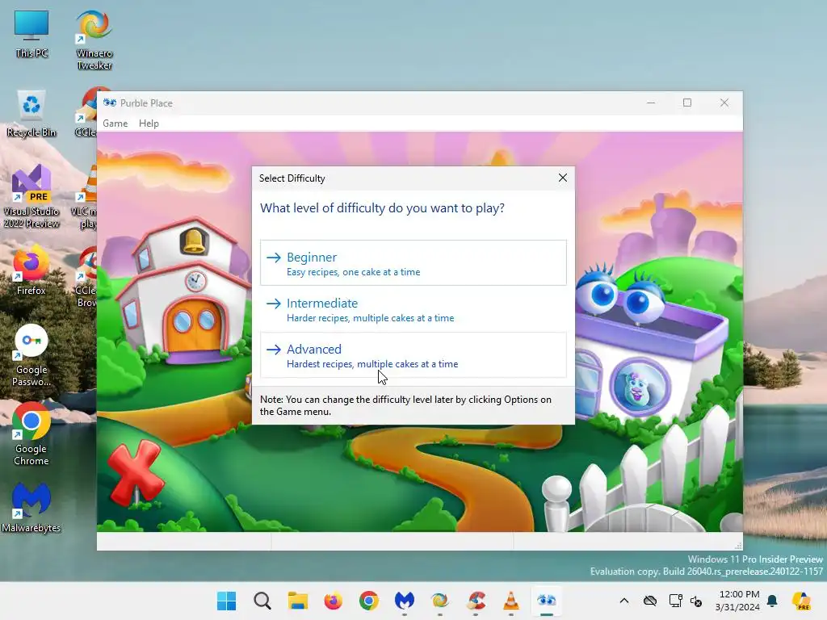Open Malwarebytes from the taskbar
This screenshot has height=620, width=827.
(404, 601)
